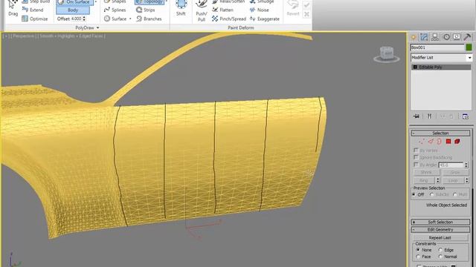Collapse the Selection rollout
The height and width of the screenshot is (267, 476).
click(440, 133)
